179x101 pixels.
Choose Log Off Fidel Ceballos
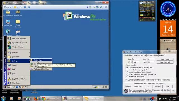tap(18, 79)
